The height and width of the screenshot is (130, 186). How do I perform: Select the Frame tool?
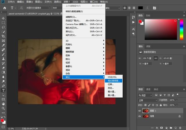pos(3,41)
